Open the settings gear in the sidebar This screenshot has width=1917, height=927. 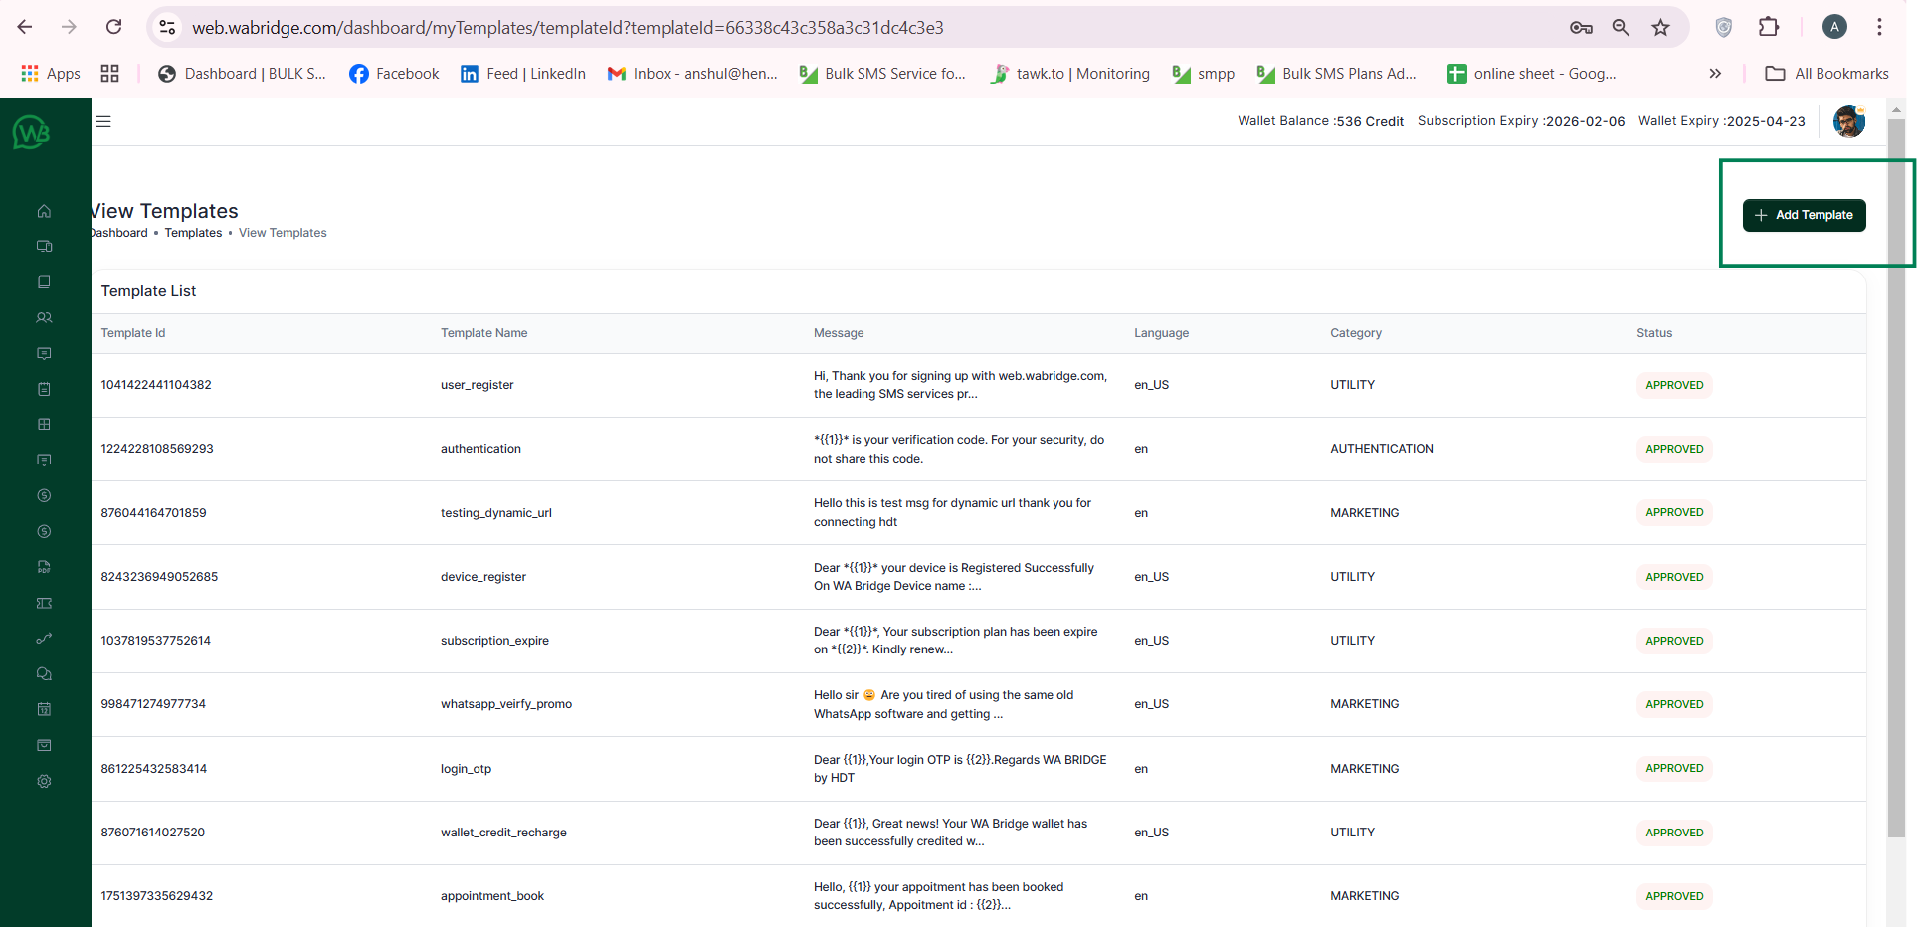tap(44, 781)
